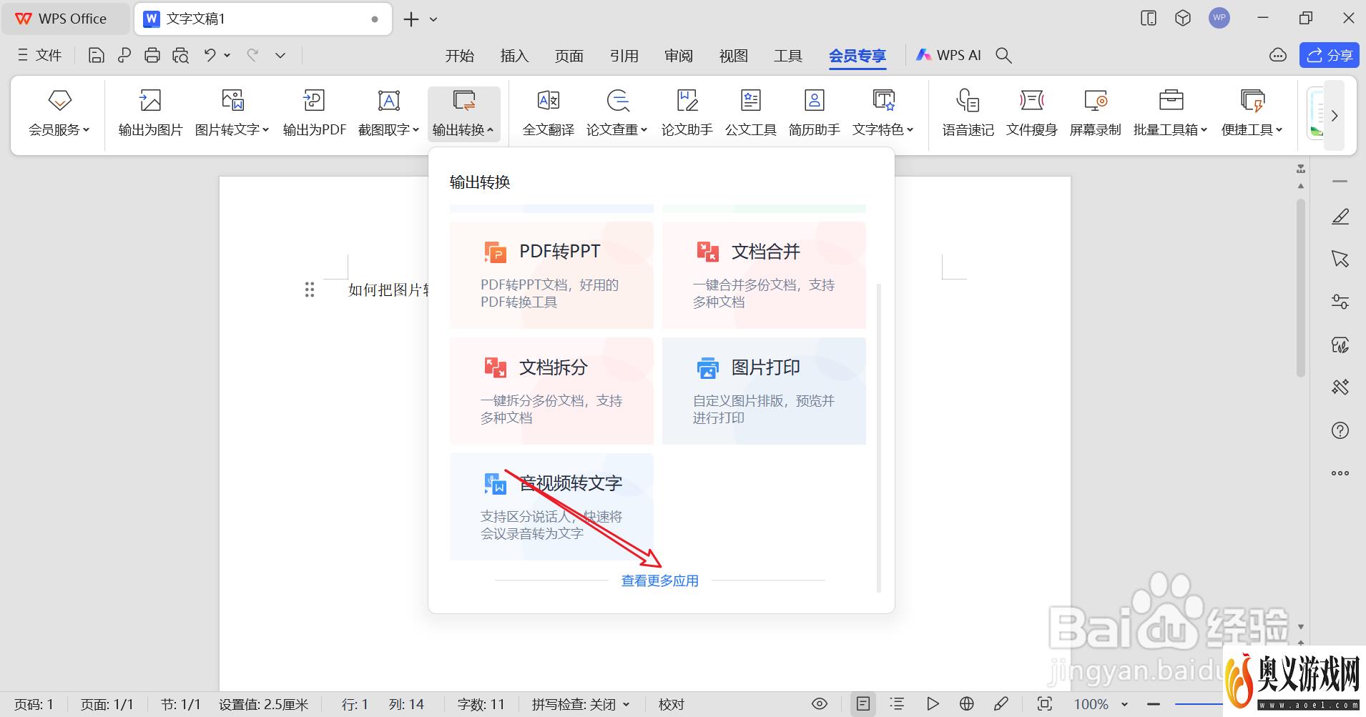Click the popup panel's scrollbar
1366x717 pixels.
[x=878, y=437]
